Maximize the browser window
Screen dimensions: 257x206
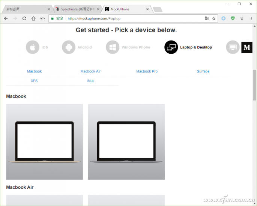pyautogui.click(x=239, y=4)
